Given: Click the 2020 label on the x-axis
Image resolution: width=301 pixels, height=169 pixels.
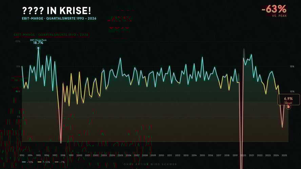Looking at the screenshot, I should click(x=243, y=155).
